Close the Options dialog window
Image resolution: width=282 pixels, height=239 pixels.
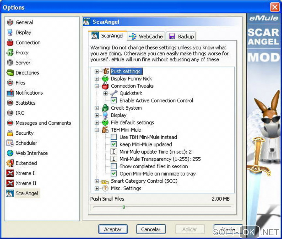point(275,7)
